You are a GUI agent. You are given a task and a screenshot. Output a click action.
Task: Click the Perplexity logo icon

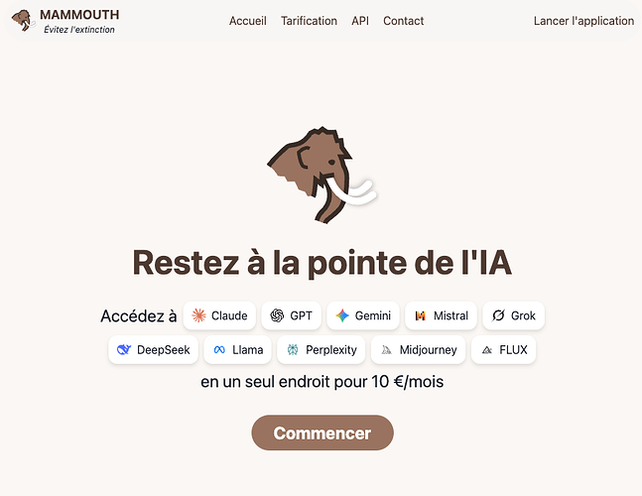coord(293,349)
